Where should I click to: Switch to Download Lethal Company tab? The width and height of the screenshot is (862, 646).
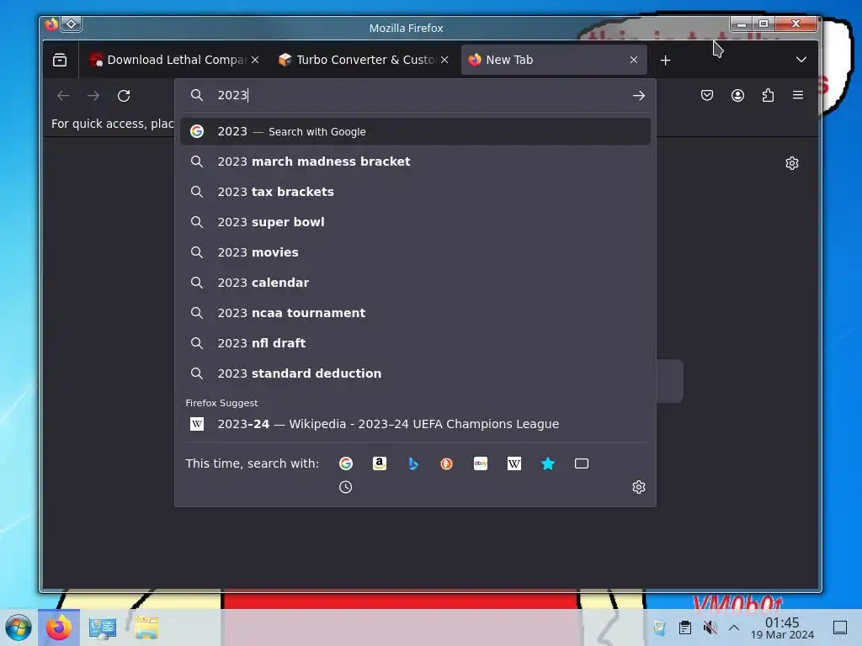tap(173, 60)
